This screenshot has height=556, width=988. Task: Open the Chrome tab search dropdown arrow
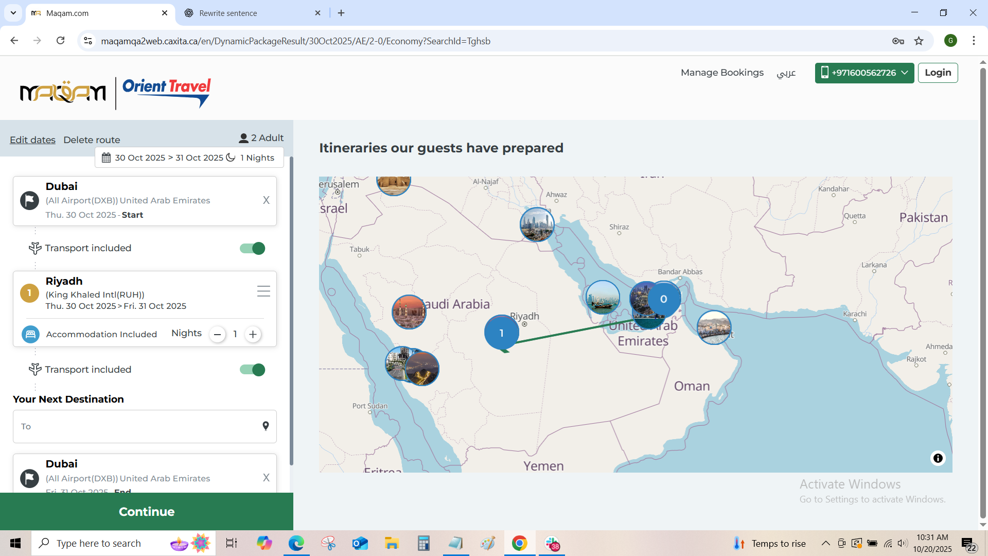tap(13, 13)
